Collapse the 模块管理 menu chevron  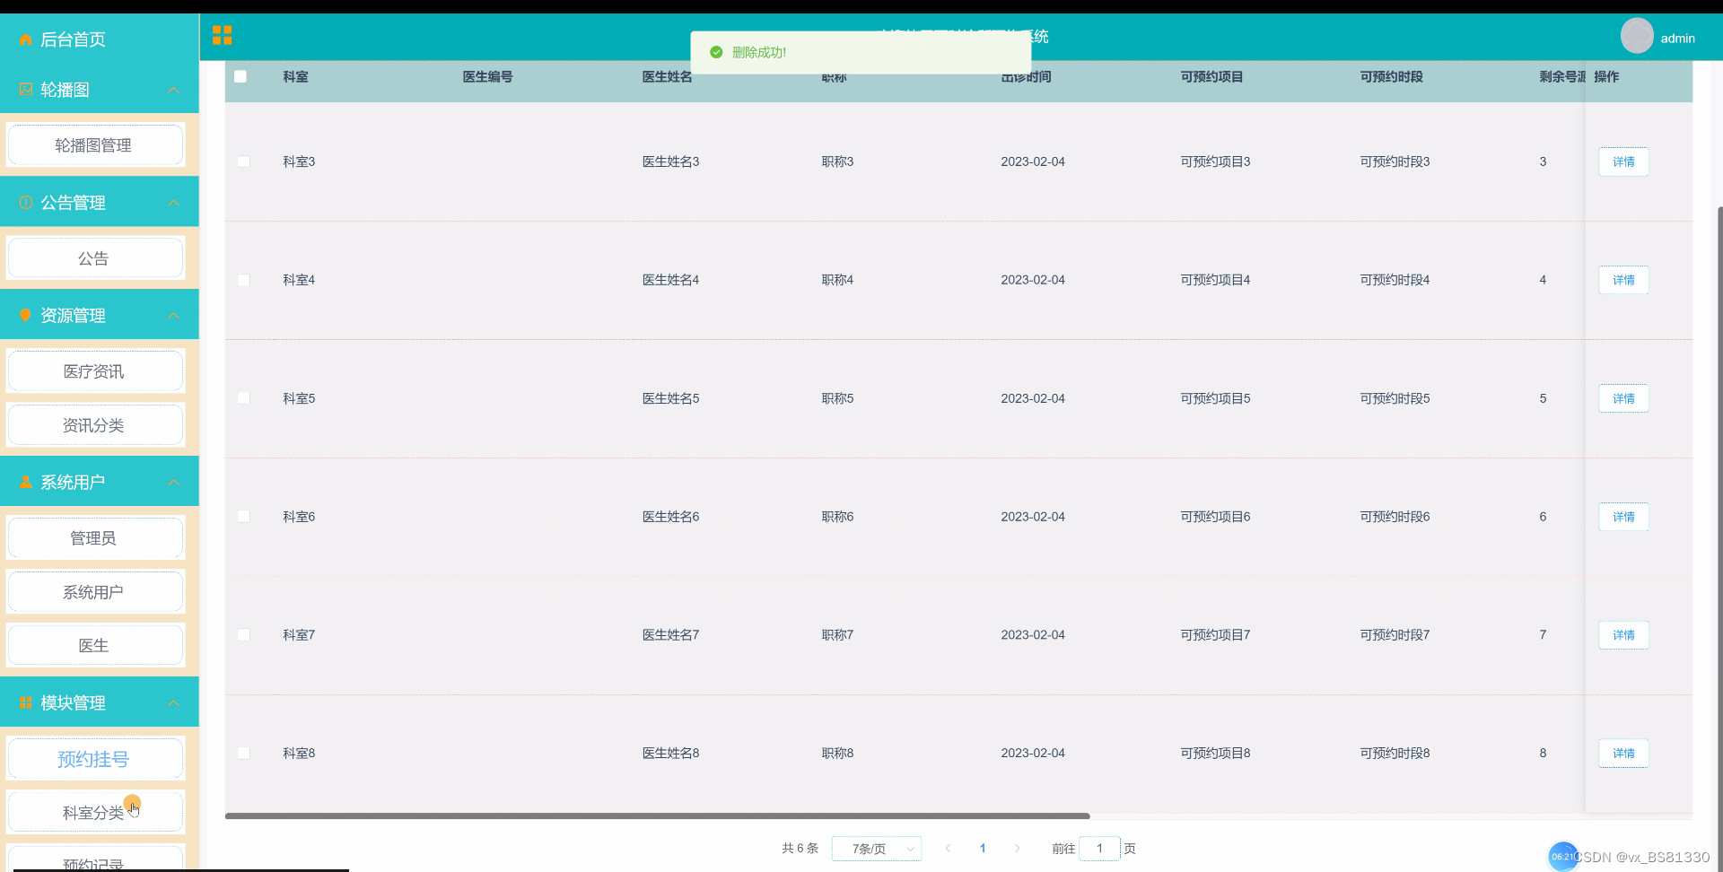pos(174,703)
